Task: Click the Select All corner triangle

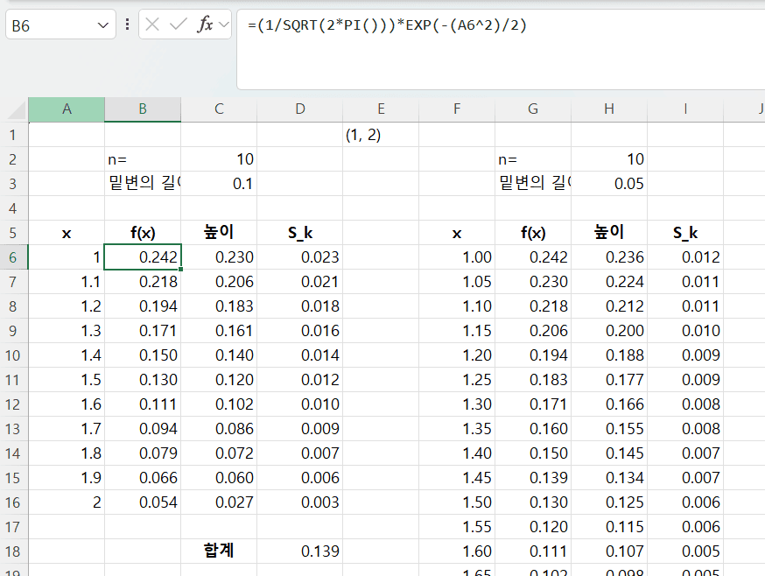Action: (17, 110)
